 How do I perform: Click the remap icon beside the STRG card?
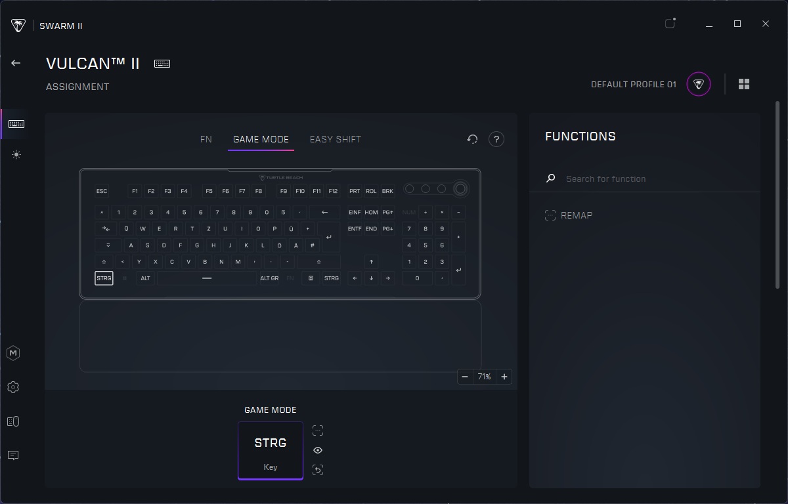318,430
